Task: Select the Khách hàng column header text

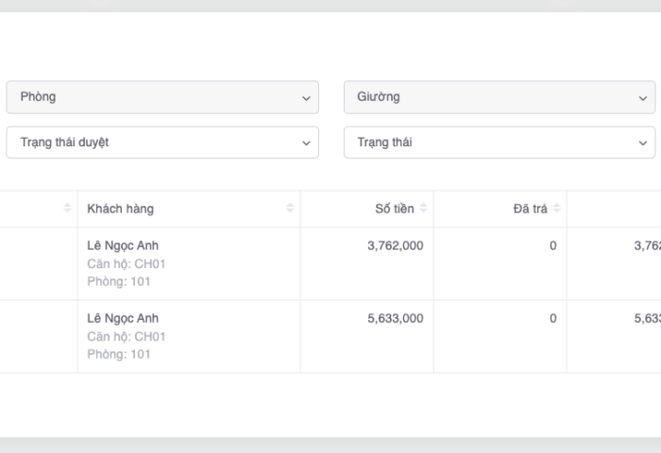Action: 120,209
